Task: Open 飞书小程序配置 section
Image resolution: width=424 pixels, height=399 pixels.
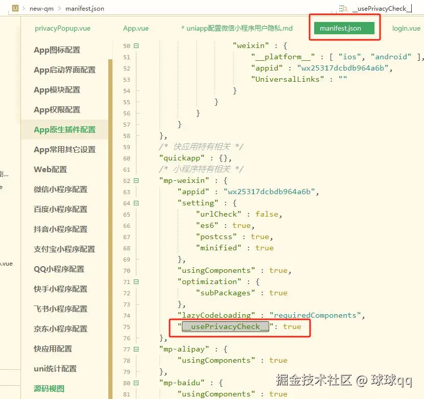Action: [x=61, y=309]
